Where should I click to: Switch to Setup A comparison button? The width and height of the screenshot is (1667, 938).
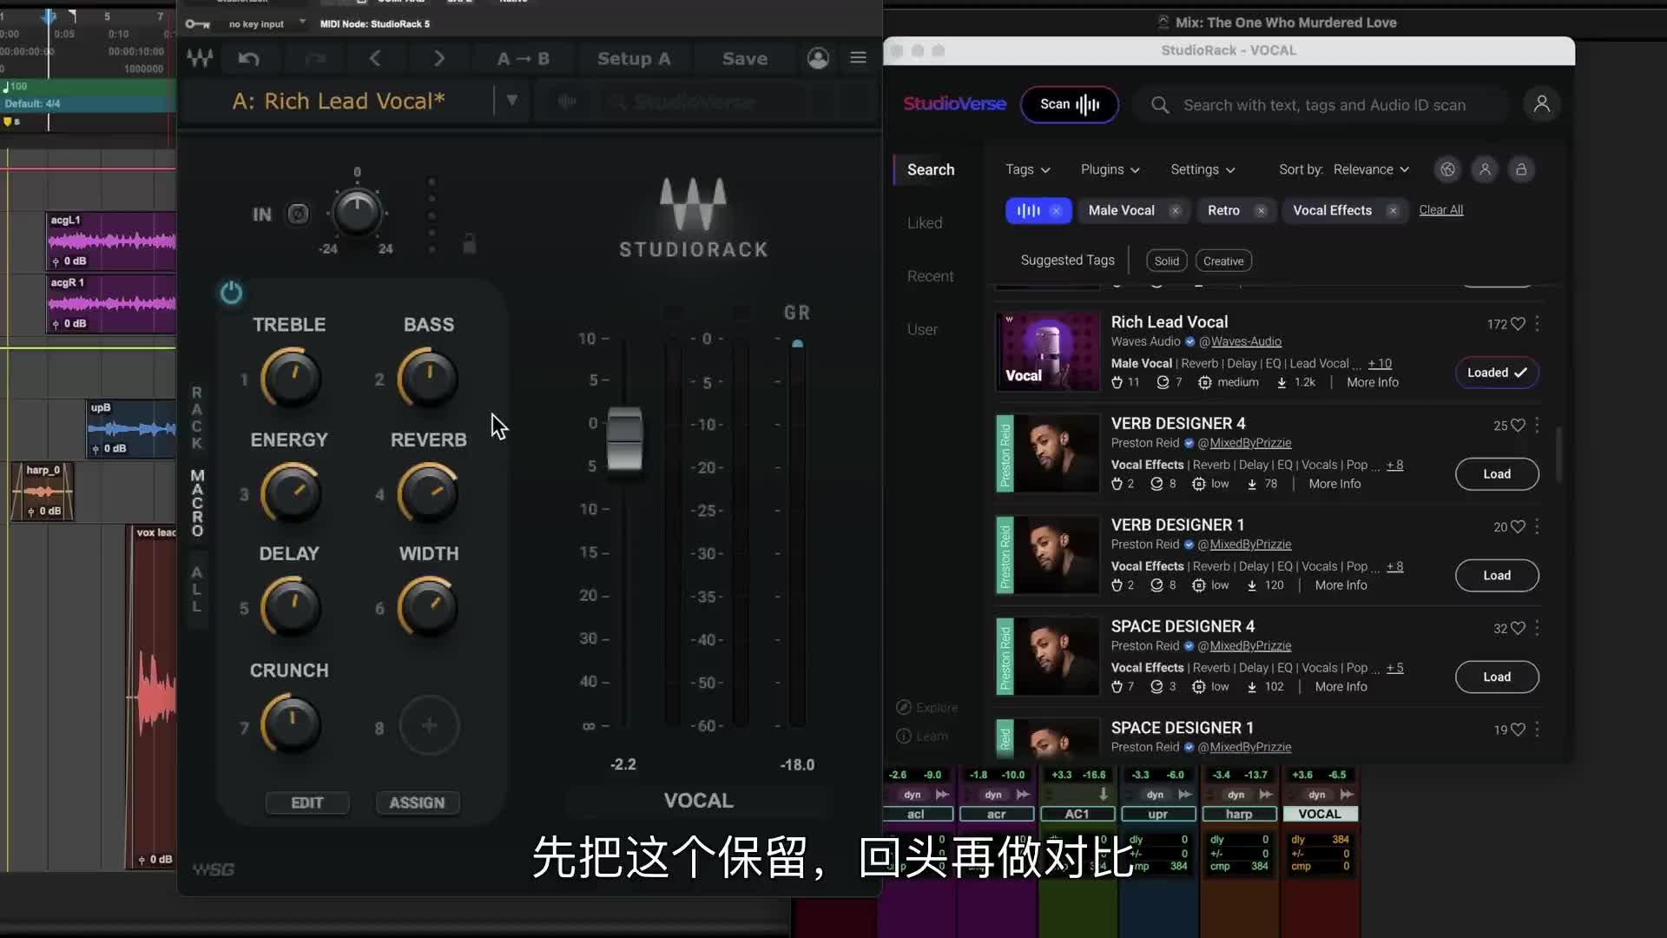pyautogui.click(x=634, y=58)
